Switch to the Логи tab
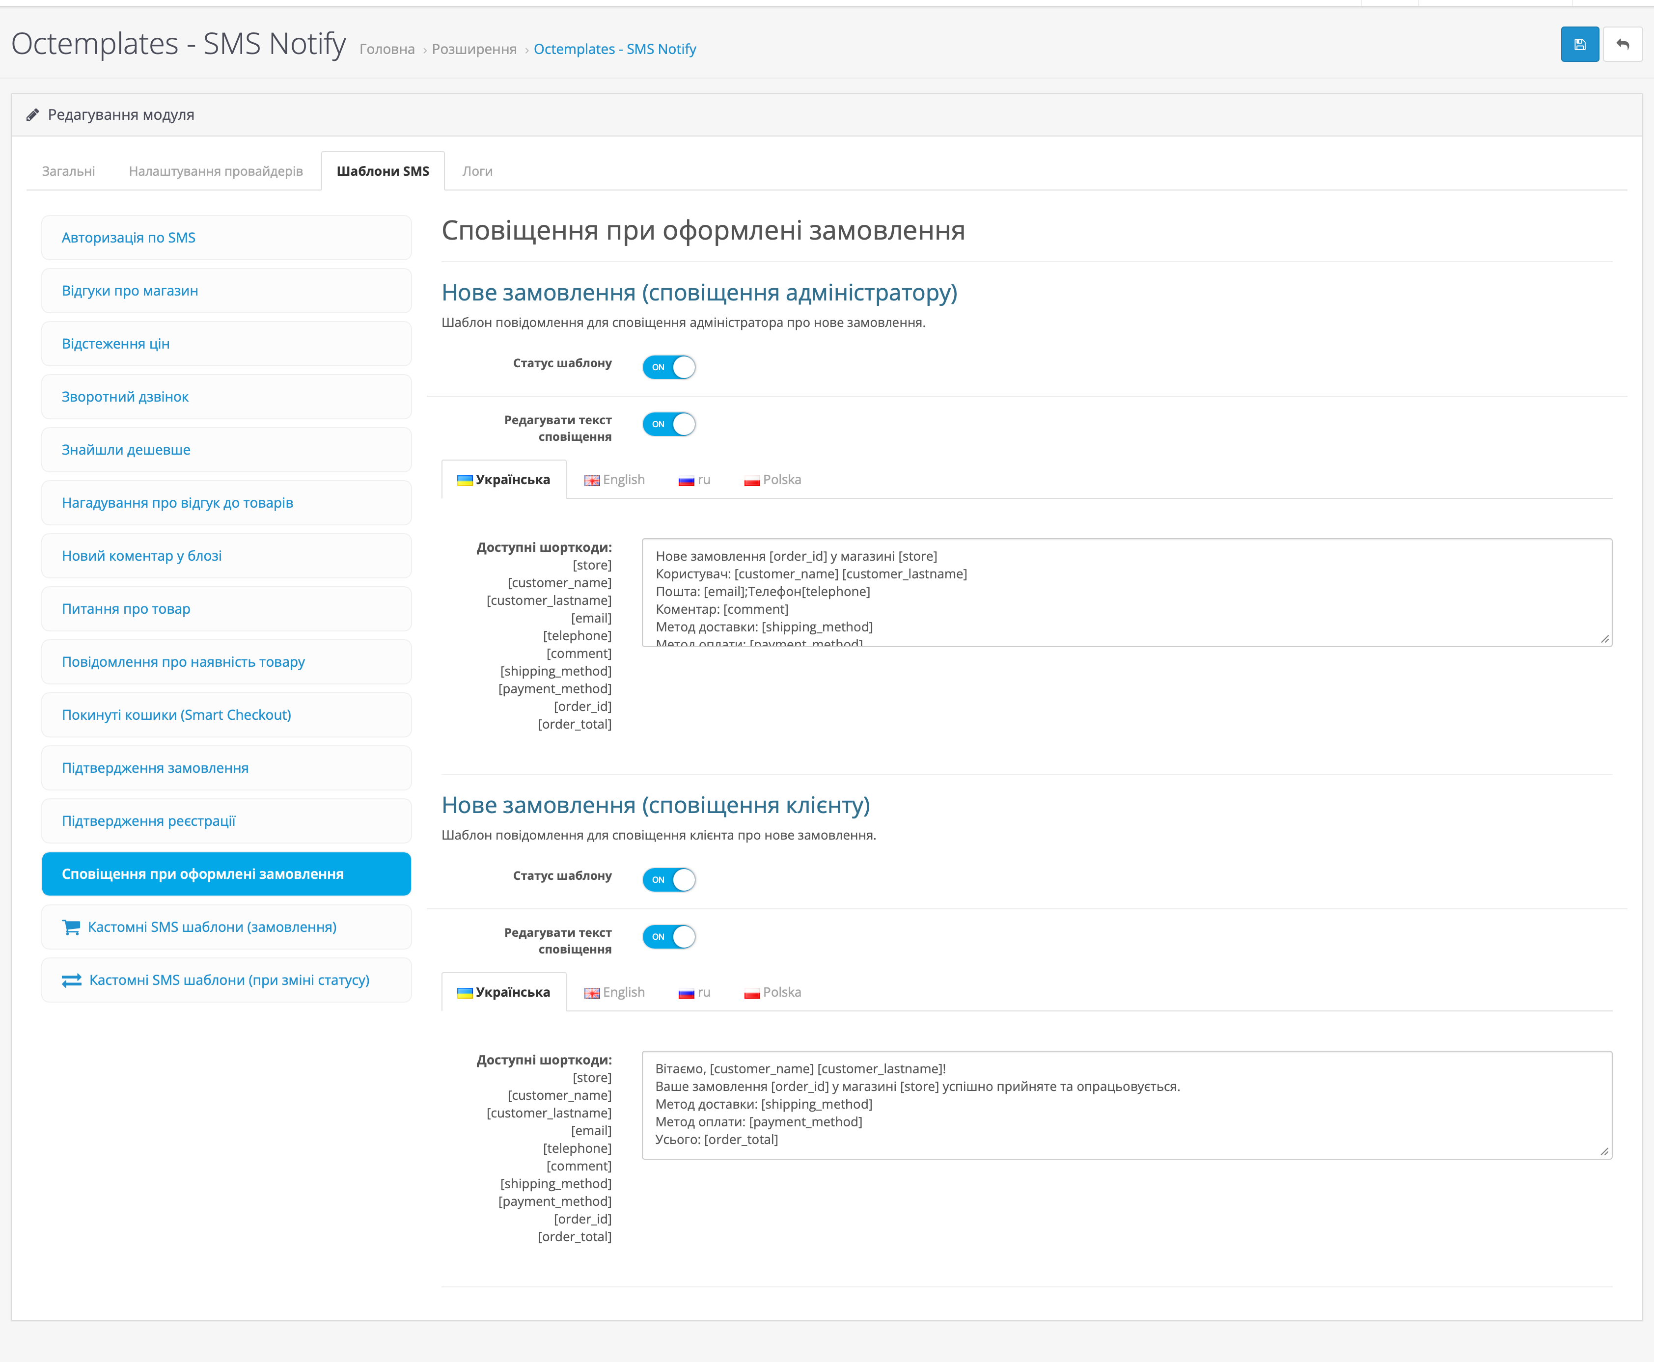 click(x=477, y=171)
